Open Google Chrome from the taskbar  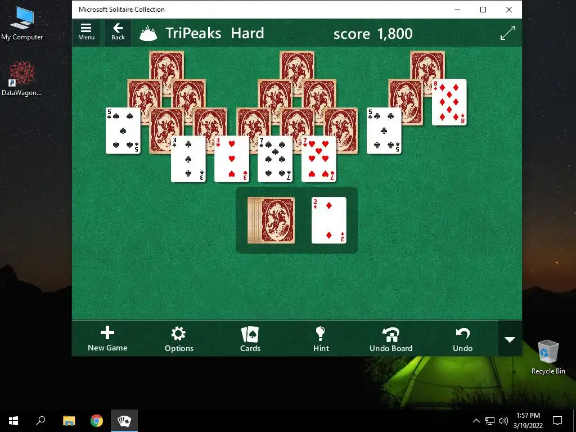tap(97, 421)
